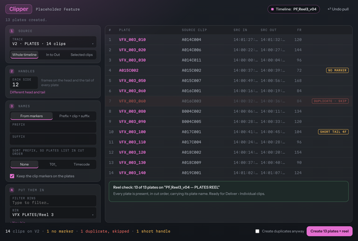Click the Suffix input field

pos(53,139)
